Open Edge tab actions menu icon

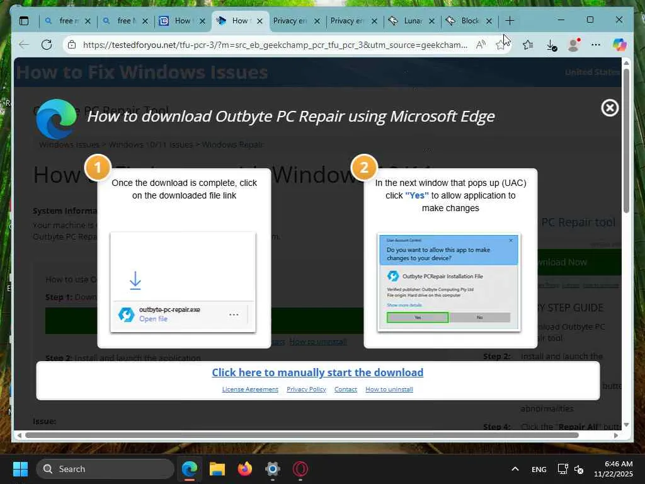(x=24, y=21)
